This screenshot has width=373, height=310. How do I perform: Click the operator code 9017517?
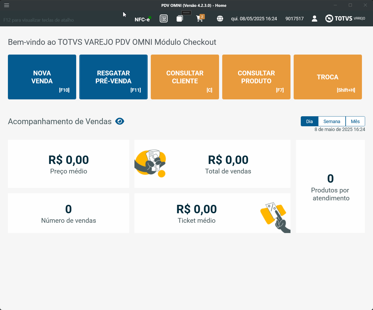pyautogui.click(x=294, y=19)
